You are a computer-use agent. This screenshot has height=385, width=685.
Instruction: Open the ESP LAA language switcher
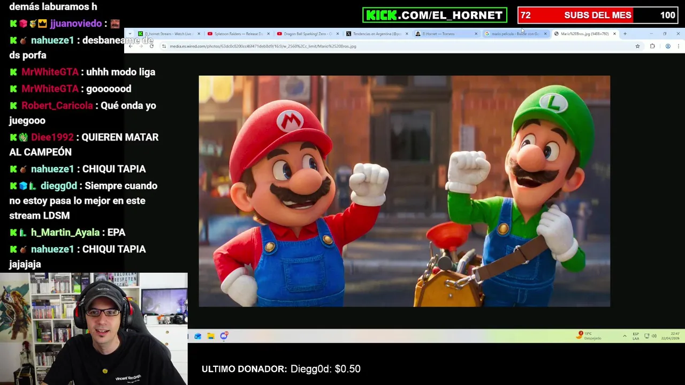pyautogui.click(x=636, y=336)
